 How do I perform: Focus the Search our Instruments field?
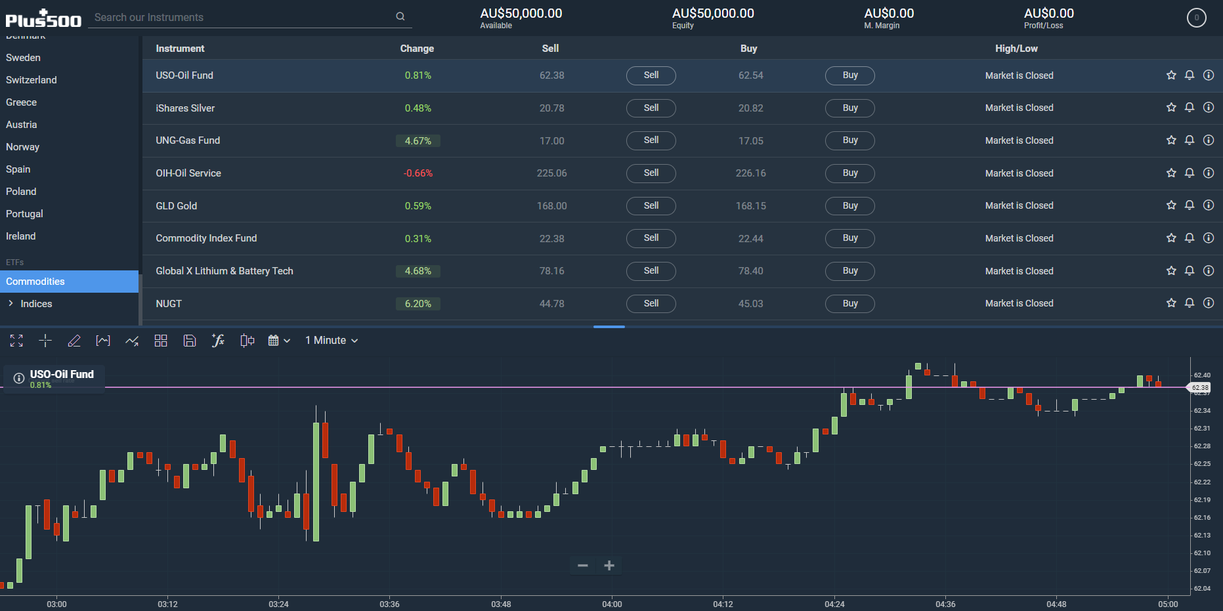click(243, 18)
